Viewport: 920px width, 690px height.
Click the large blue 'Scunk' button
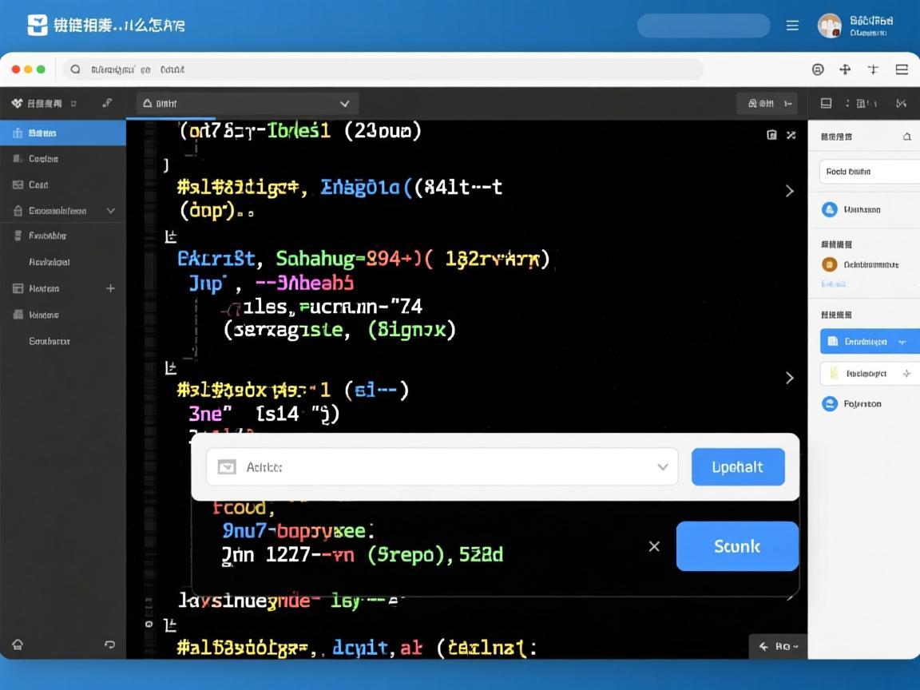click(736, 546)
